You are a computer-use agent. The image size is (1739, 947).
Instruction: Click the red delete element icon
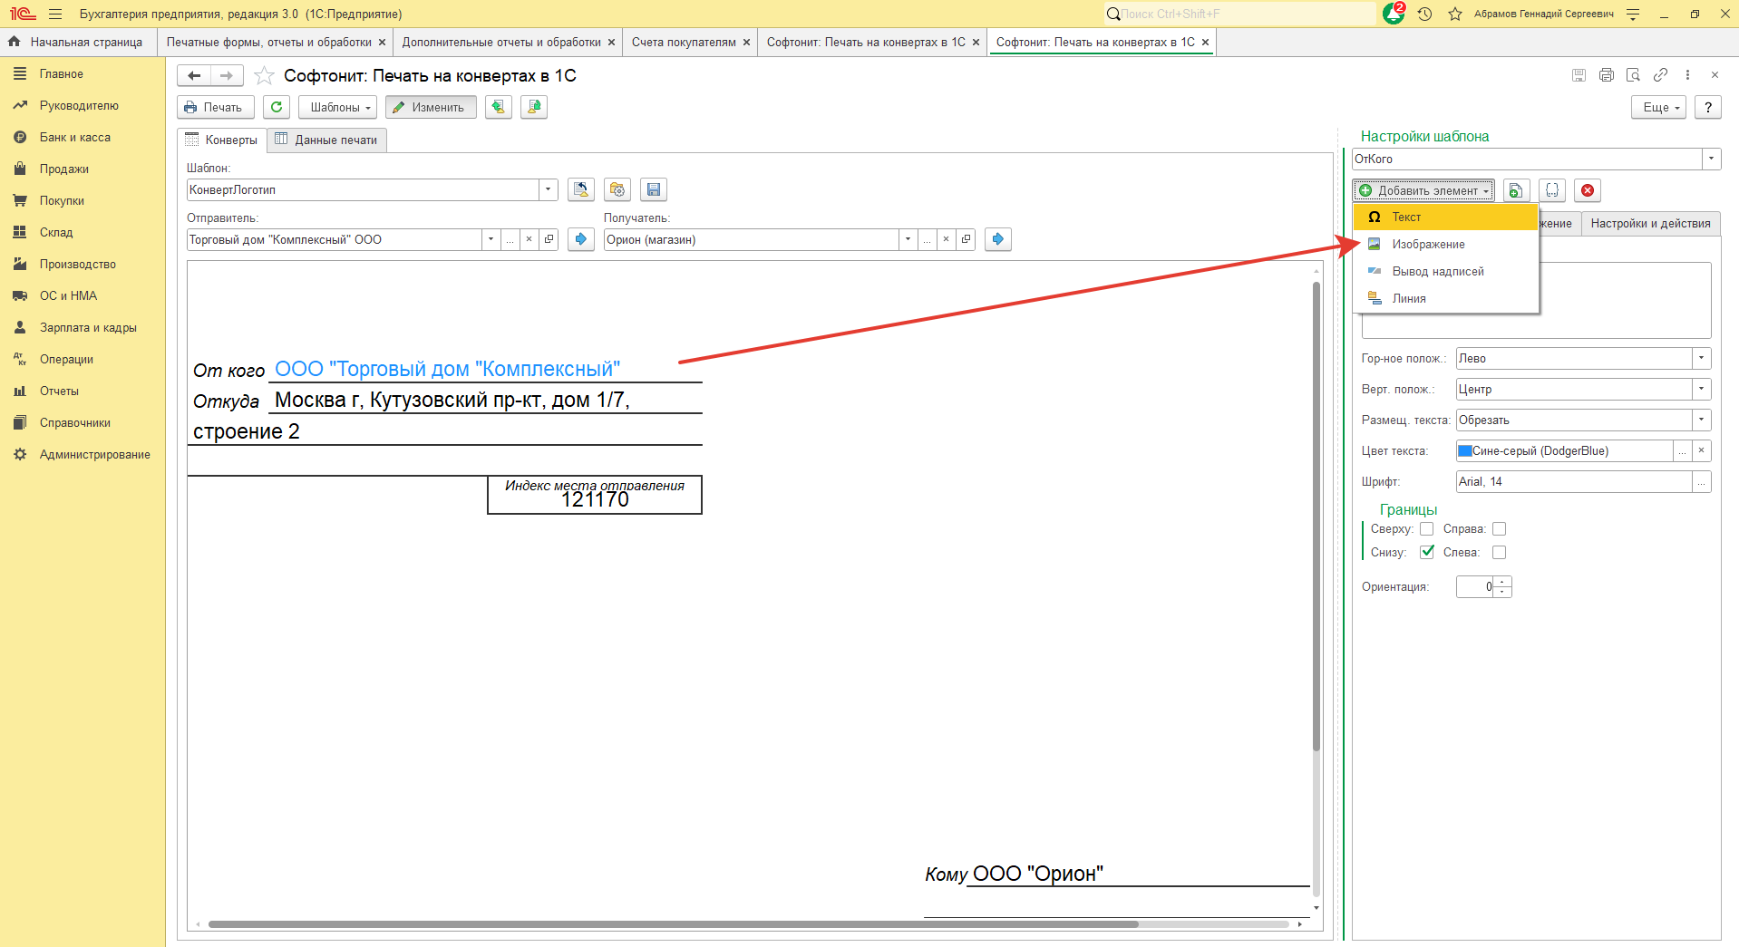click(1587, 190)
